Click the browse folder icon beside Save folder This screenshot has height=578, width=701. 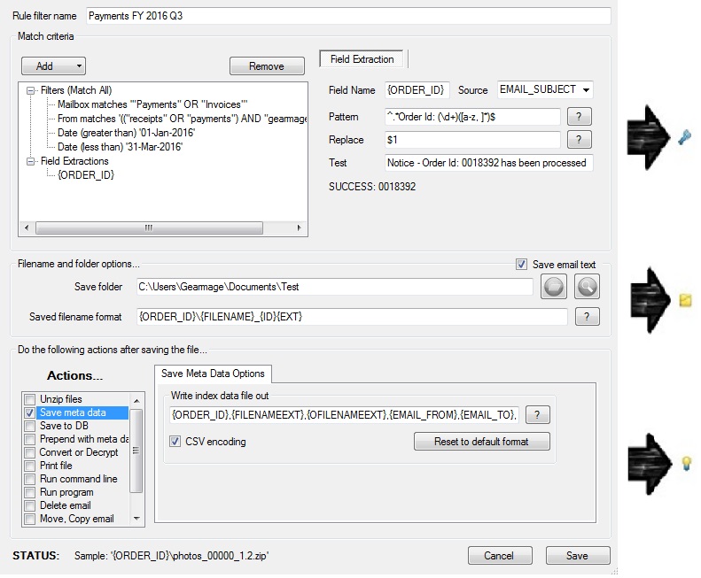click(553, 287)
